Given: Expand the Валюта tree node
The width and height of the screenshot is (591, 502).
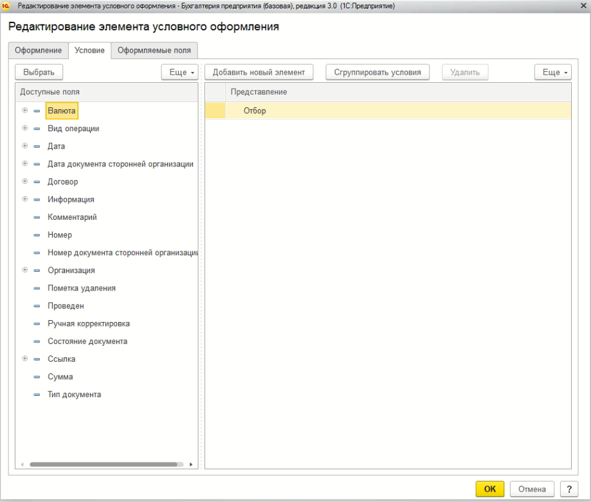Looking at the screenshot, I should click(x=25, y=111).
